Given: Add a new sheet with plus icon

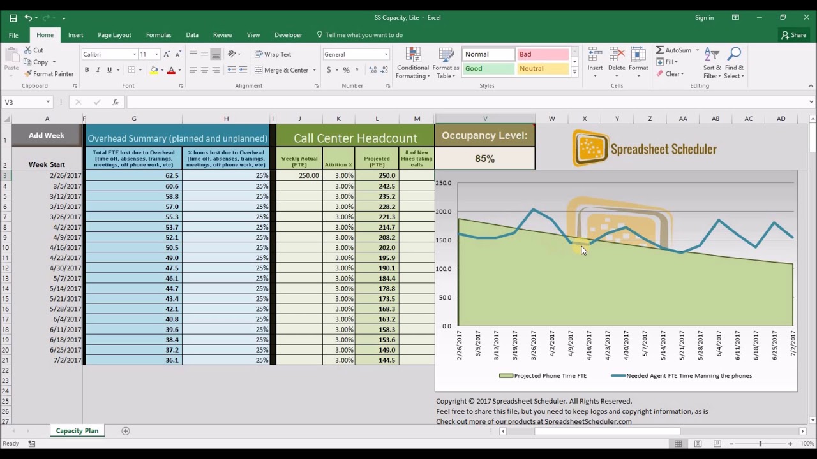Looking at the screenshot, I should coord(126,431).
